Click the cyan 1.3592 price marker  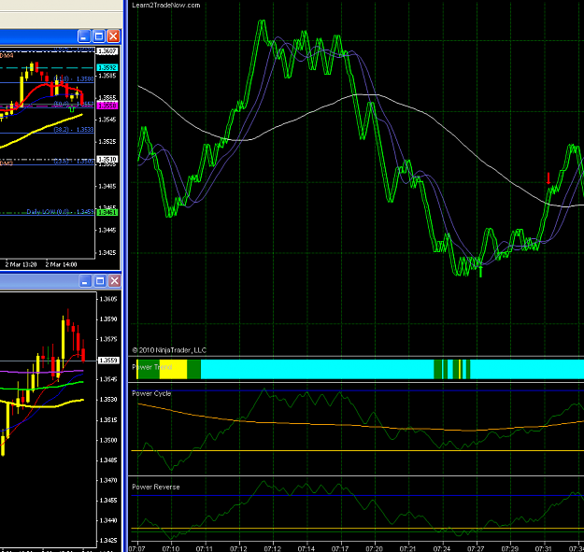tap(107, 68)
